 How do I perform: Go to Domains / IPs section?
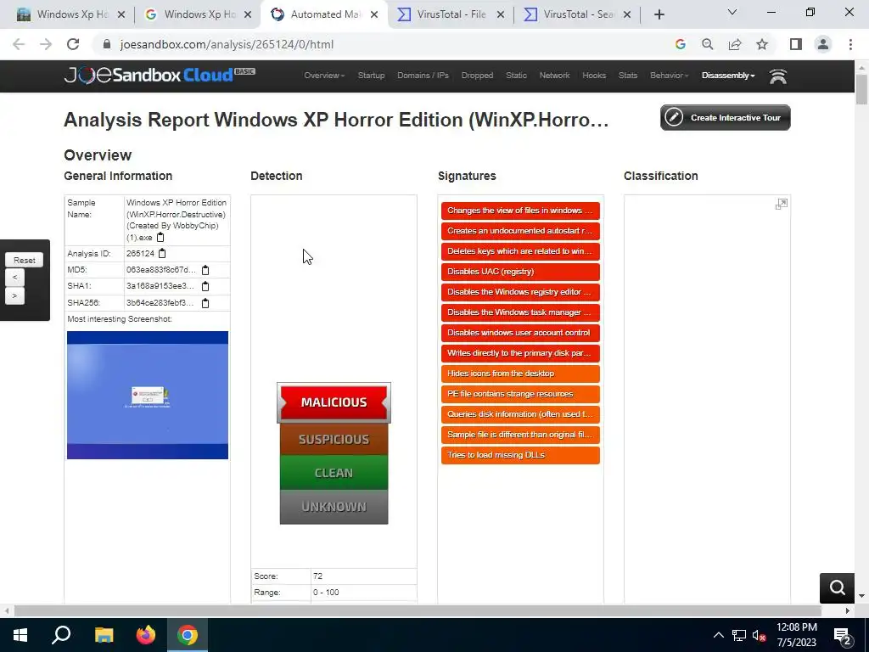[423, 76]
